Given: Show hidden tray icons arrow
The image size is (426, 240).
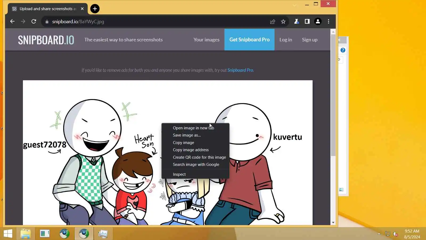Looking at the screenshot, I should click(379, 234).
